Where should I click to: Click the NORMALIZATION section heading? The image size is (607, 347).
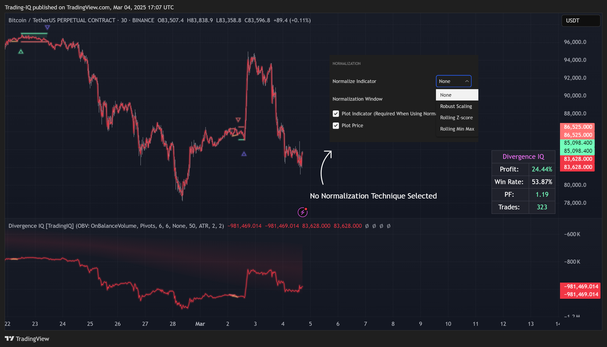pos(346,64)
